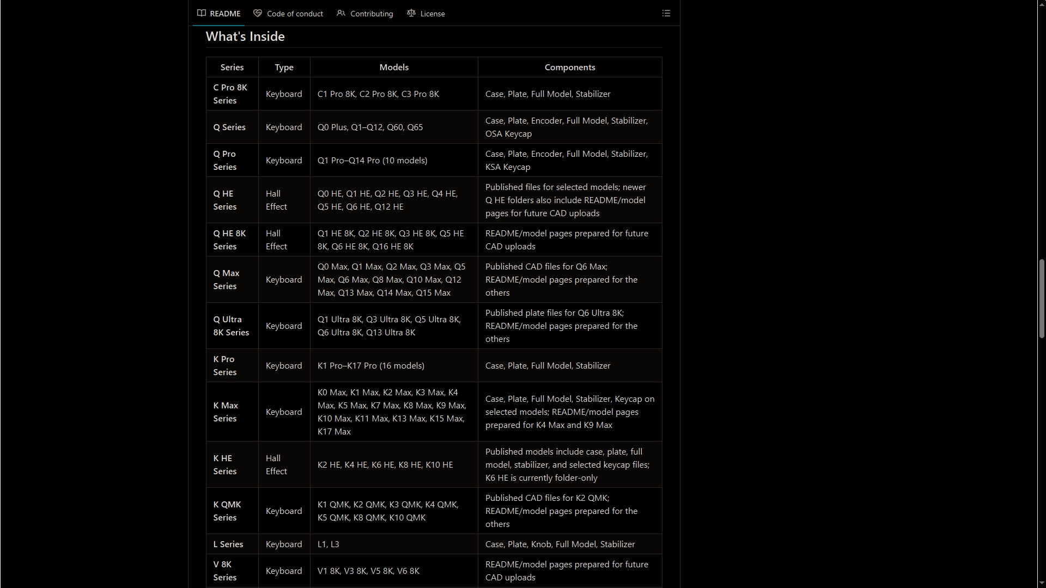Click the Series column header

(232, 67)
